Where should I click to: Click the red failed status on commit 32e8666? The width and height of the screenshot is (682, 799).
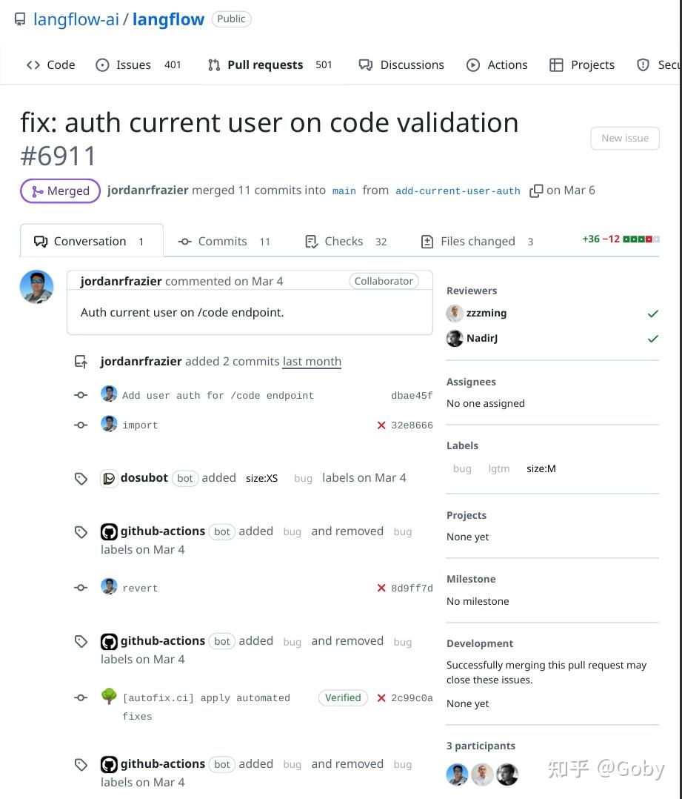click(x=381, y=425)
